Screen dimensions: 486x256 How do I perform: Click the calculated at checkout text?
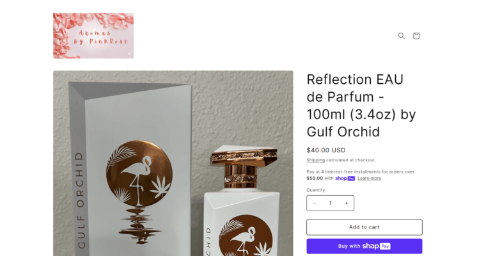coord(351,160)
